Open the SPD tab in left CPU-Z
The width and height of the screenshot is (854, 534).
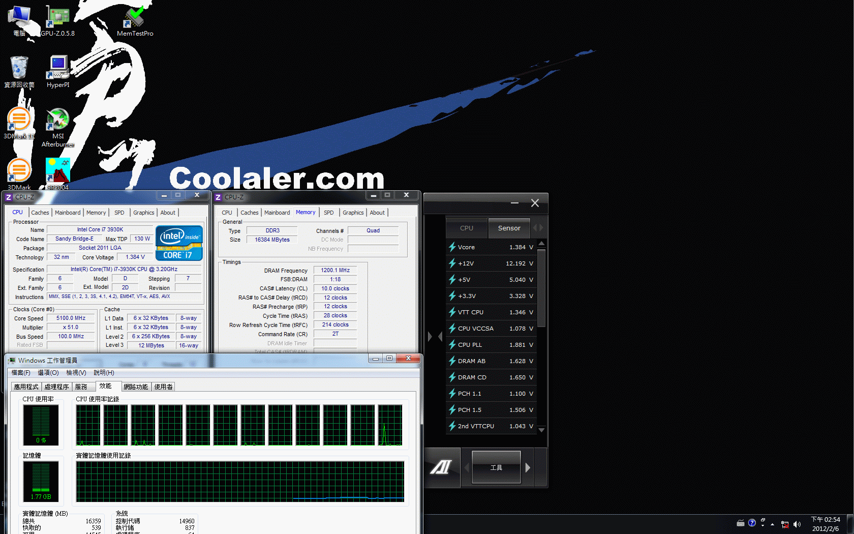click(x=119, y=213)
